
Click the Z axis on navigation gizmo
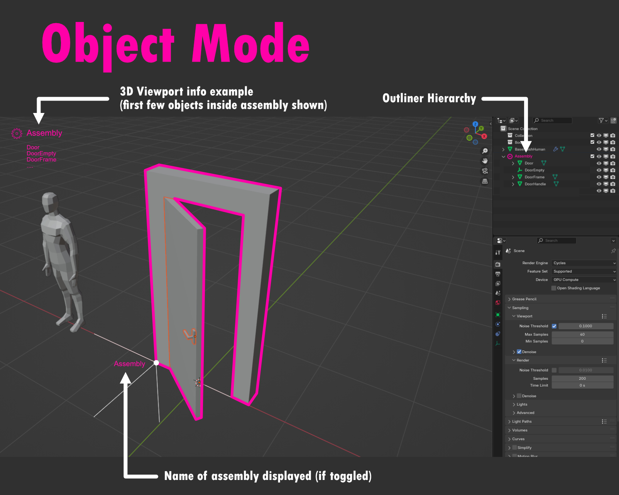[x=475, y=124]
